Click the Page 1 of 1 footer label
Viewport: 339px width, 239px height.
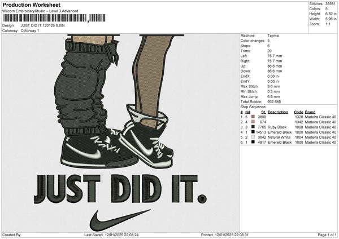point(327,234)
